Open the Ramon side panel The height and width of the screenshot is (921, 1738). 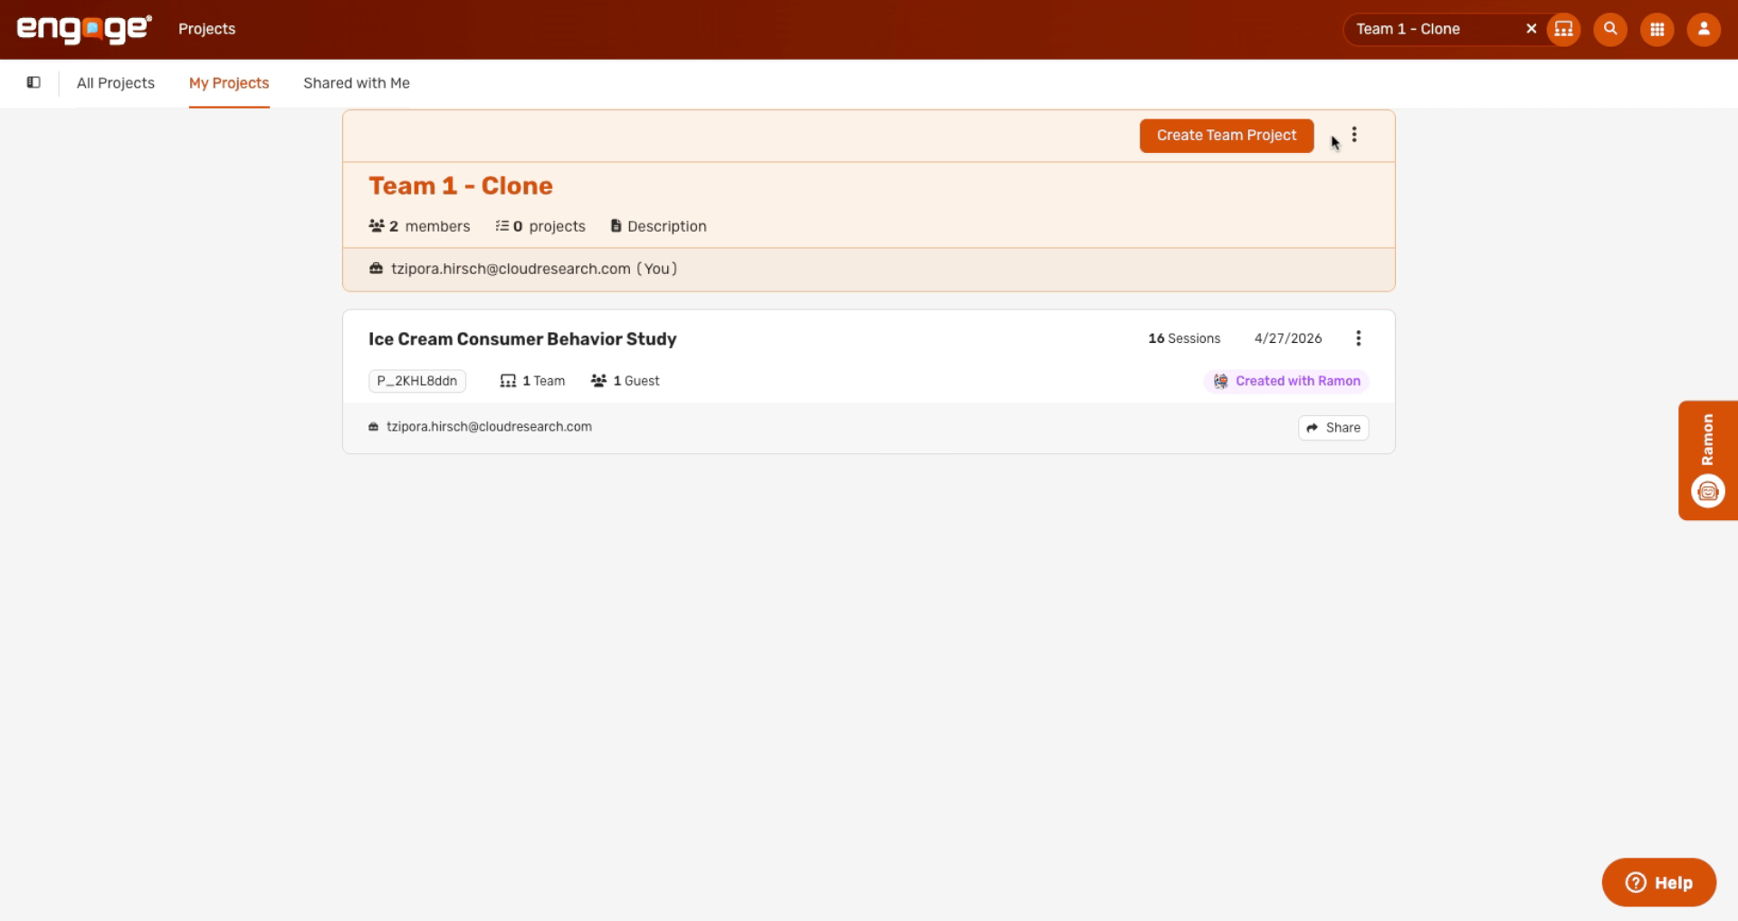(1707, 460)
